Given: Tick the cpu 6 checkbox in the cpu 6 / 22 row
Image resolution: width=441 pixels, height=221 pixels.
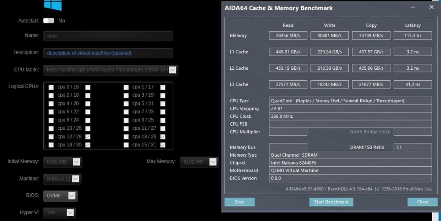Looking at the screenshot, I should click(x=51, y=112).
